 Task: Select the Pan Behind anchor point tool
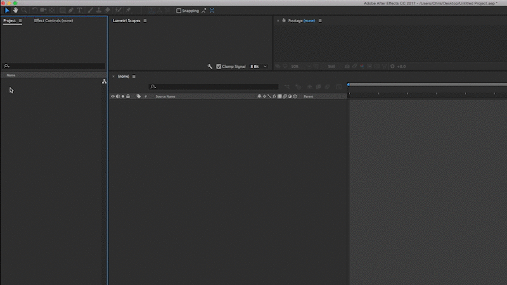pos(52,10)
